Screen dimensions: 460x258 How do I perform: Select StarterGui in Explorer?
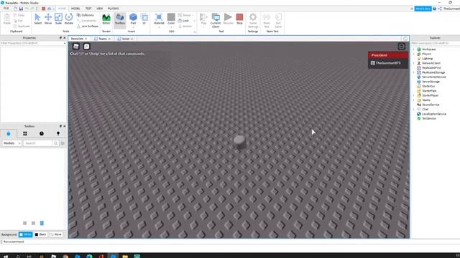click(x=428, y=86)
